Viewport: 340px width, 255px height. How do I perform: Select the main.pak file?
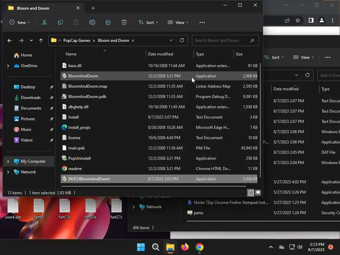[159, 148]
